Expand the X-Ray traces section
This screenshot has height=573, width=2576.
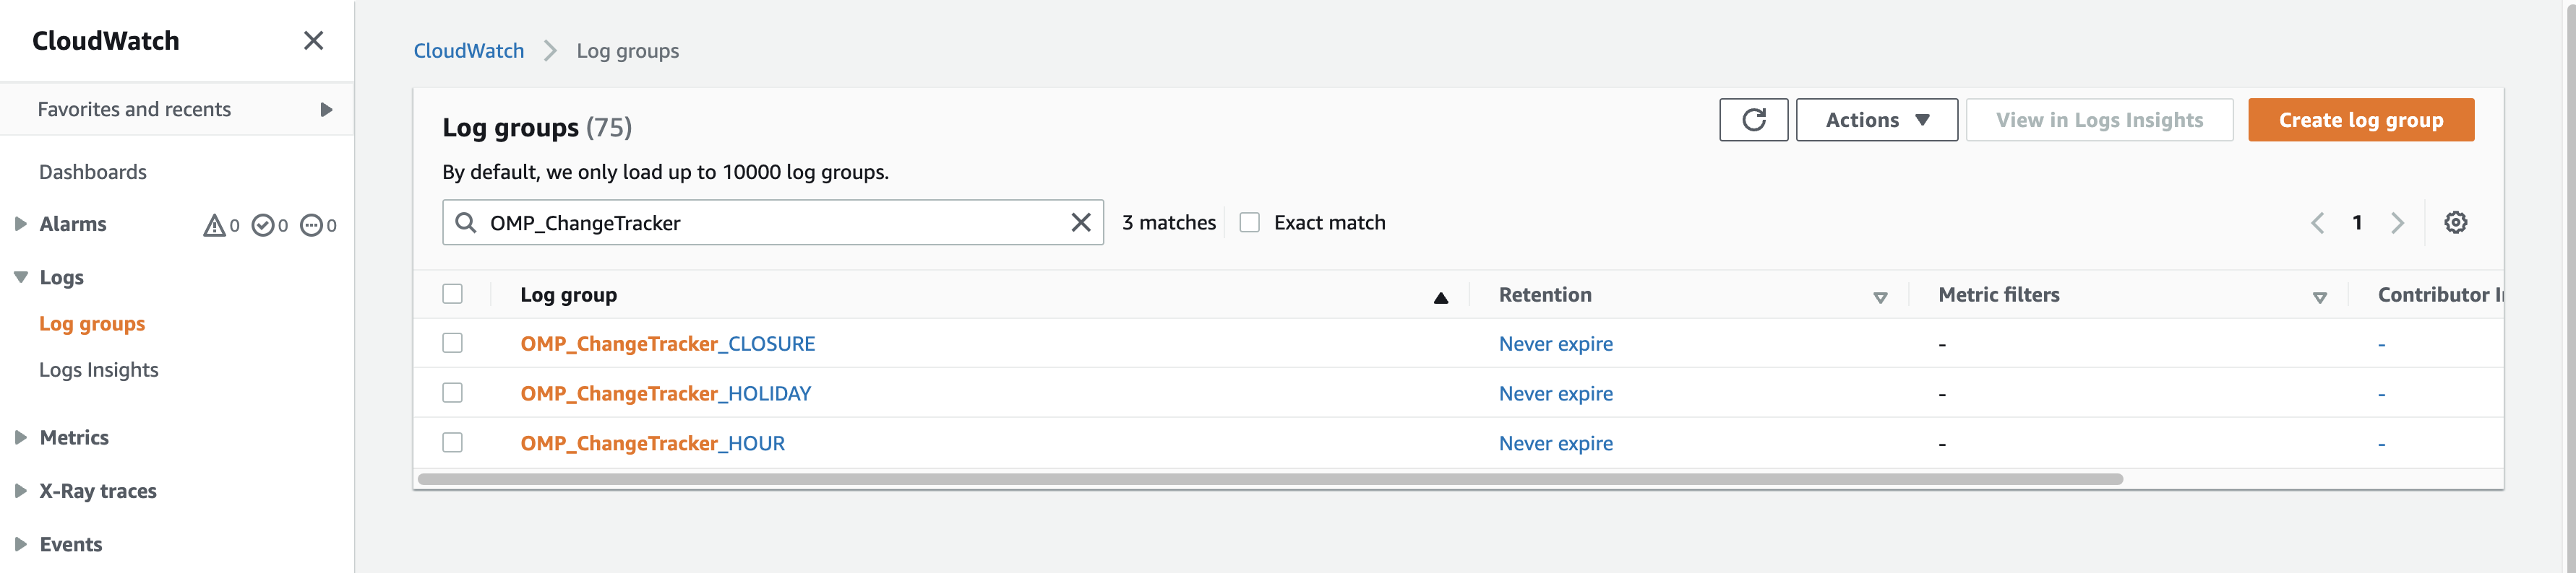pyautogui.click(x=20, y=491)
